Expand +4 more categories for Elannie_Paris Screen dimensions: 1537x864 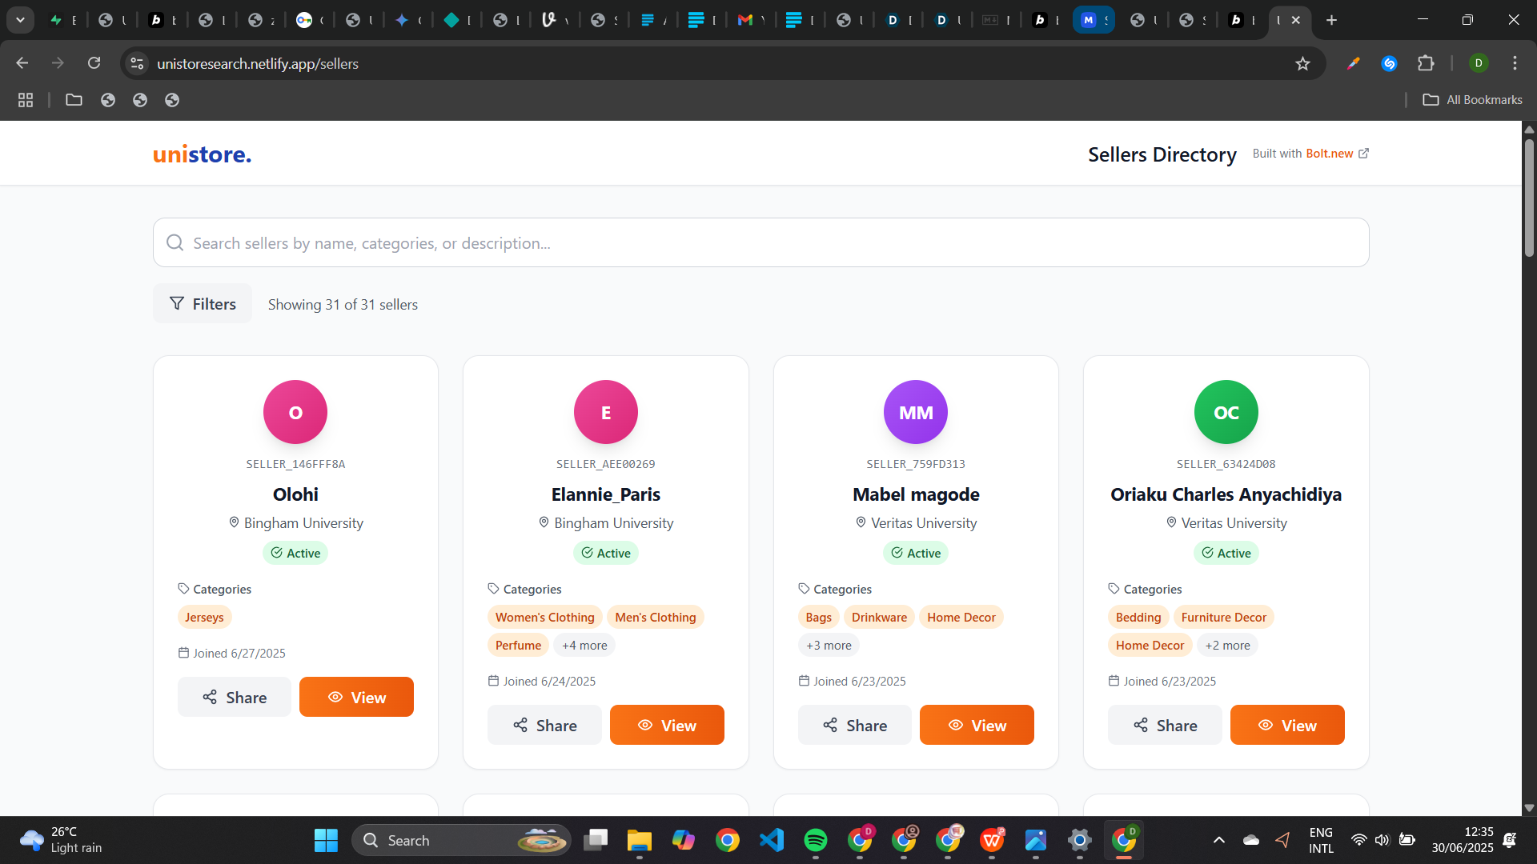tap(584, 646)
